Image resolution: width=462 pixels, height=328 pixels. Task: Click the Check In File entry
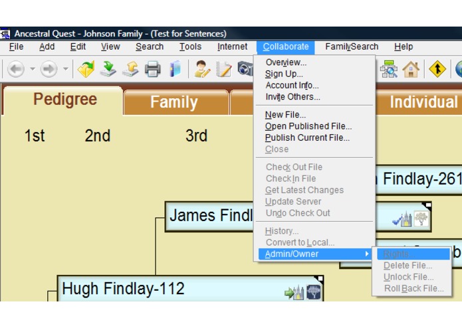314,179
